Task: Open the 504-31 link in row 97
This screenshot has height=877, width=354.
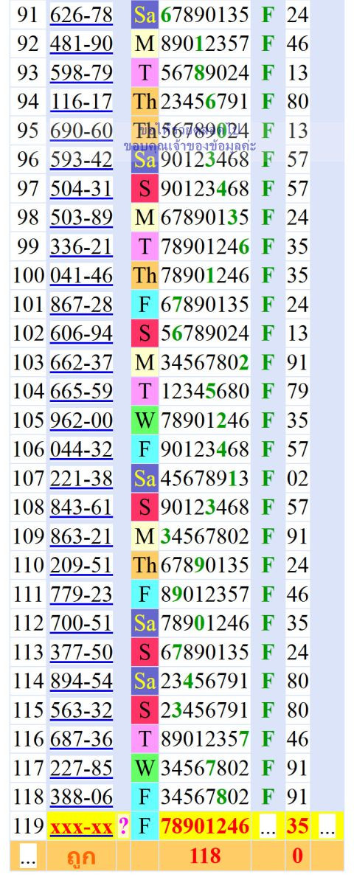Action: tap(82, 189)
